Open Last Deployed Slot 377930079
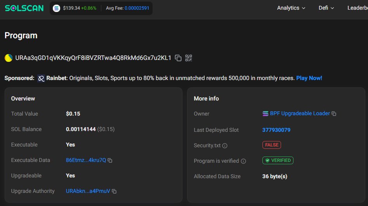 tap(276, 130)
